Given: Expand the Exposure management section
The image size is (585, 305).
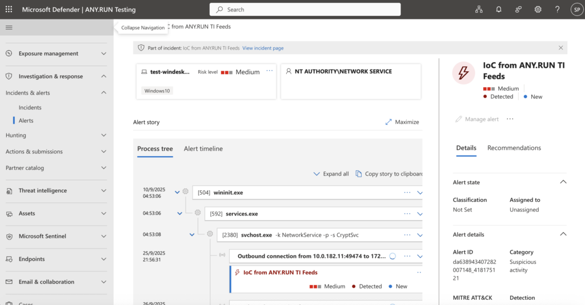Looking at the screenshot, I should (x=103, y=54).
